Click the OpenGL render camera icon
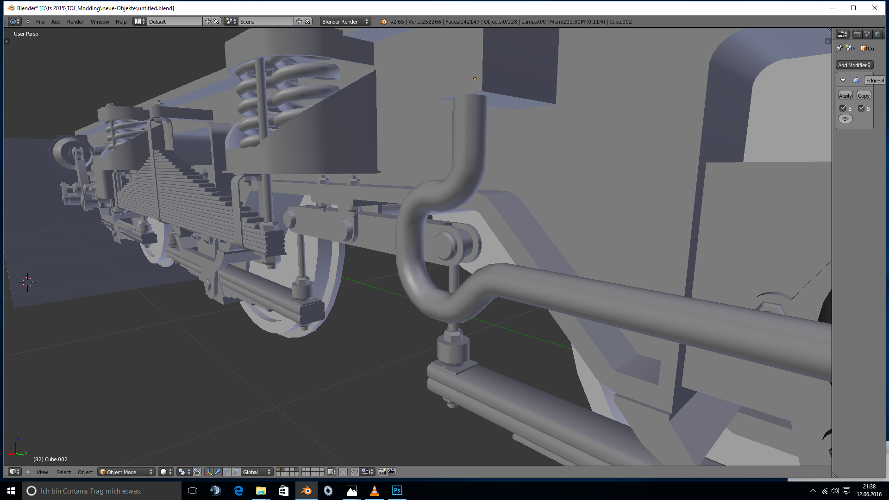Viewport: 889px width, 500px height. 382,472
